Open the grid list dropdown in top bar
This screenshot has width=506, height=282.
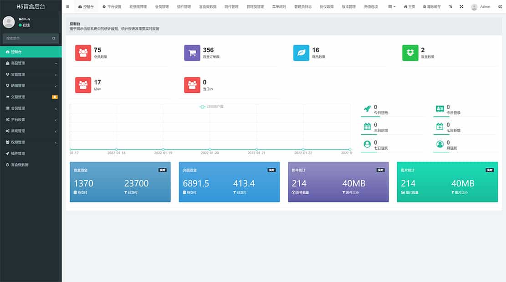[x=390, y=6]
